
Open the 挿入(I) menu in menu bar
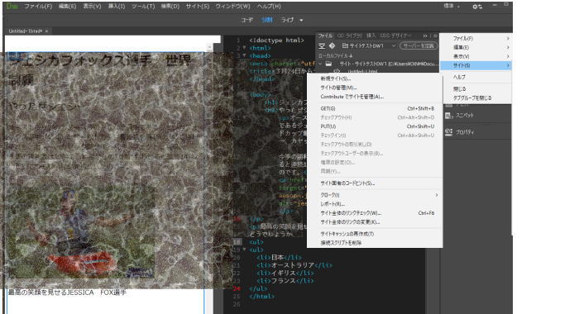point(117,7)
